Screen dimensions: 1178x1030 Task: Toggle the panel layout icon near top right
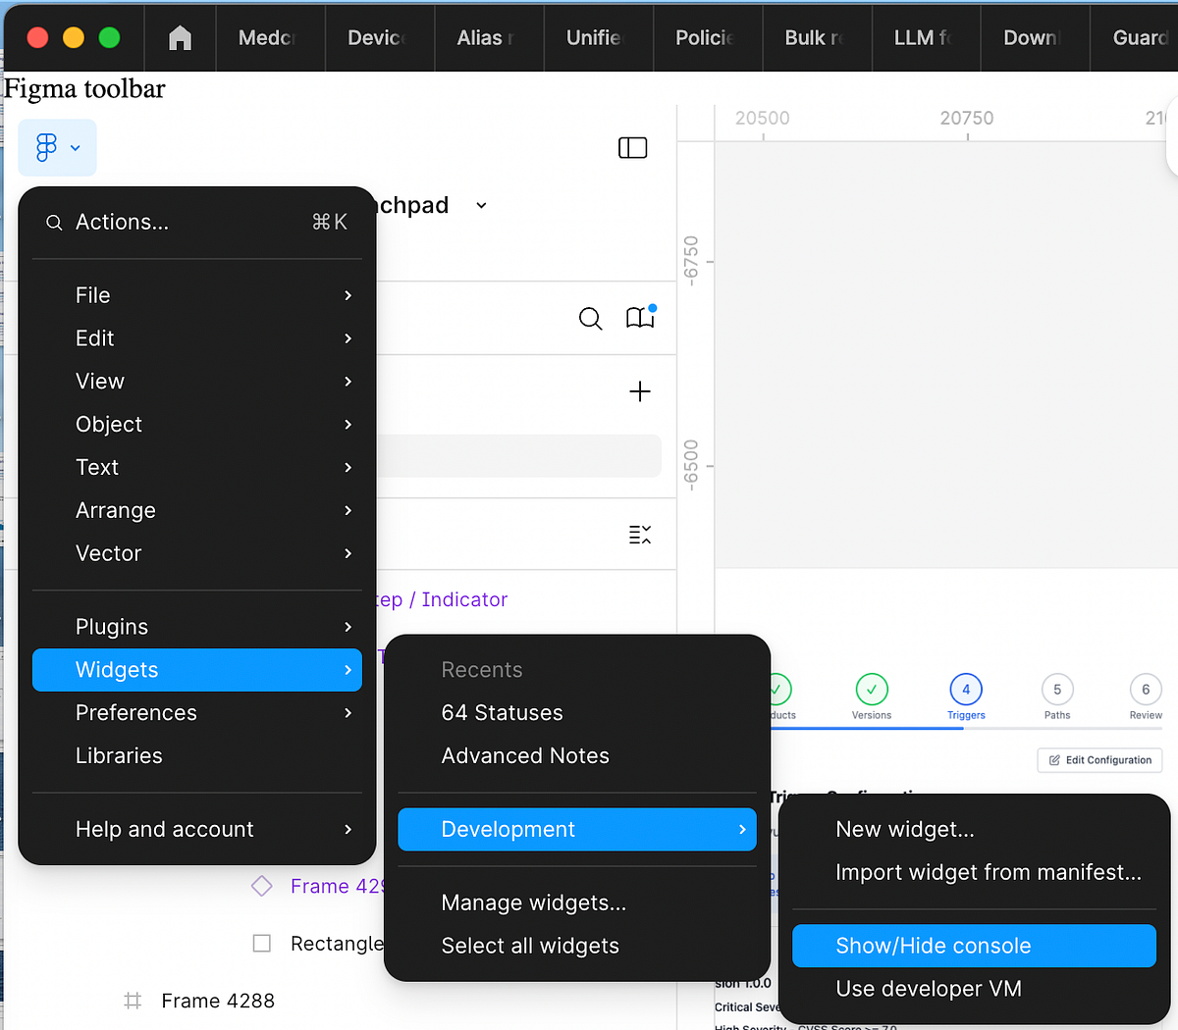pos(632,147)
